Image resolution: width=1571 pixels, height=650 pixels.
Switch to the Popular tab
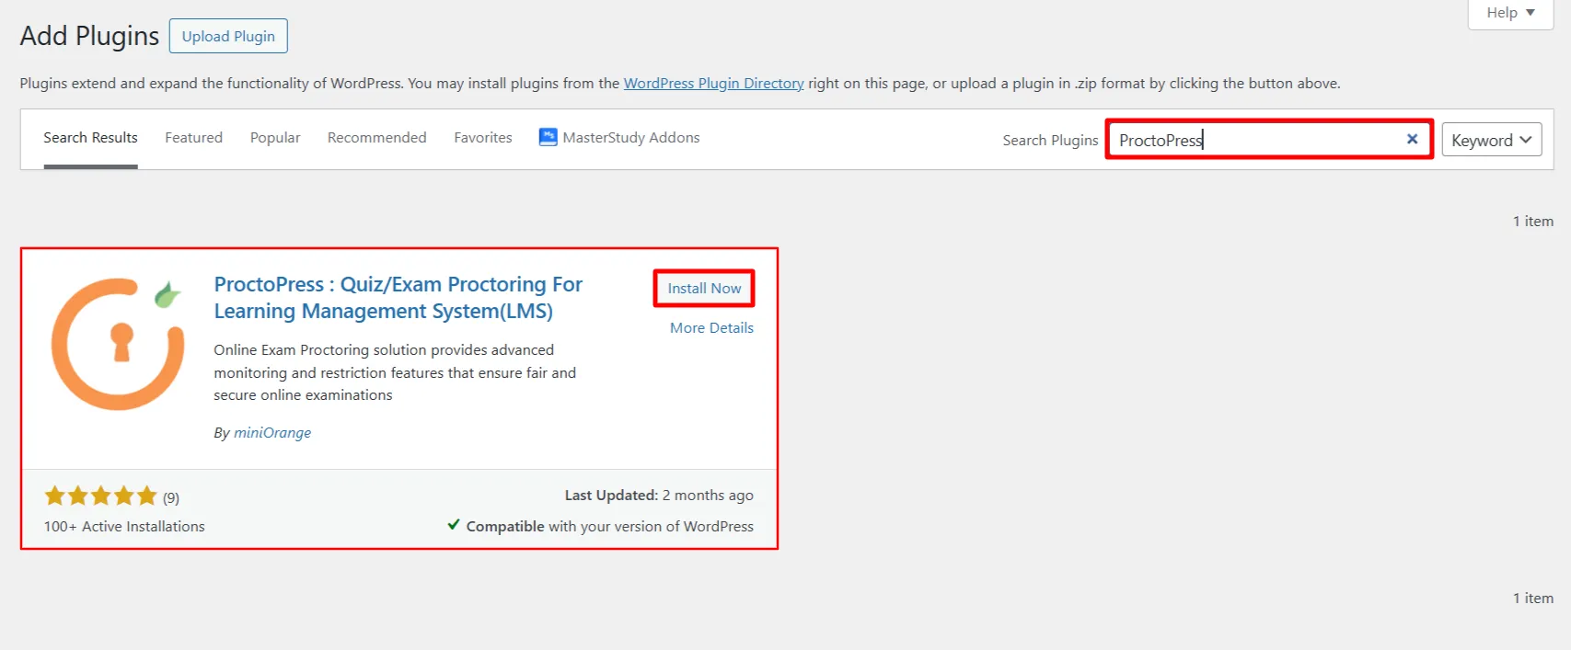[x=275, y=137]
